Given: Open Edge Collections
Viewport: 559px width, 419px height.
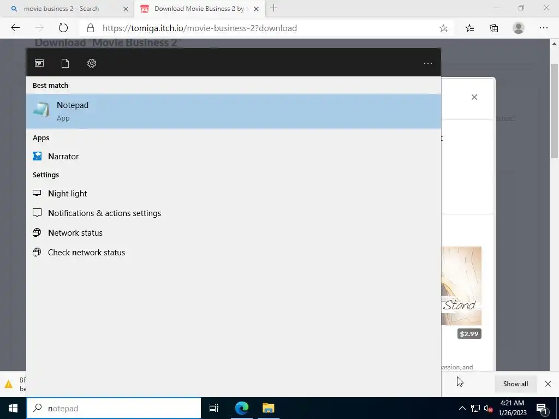Looking at the screenshot, I should 493,28.
